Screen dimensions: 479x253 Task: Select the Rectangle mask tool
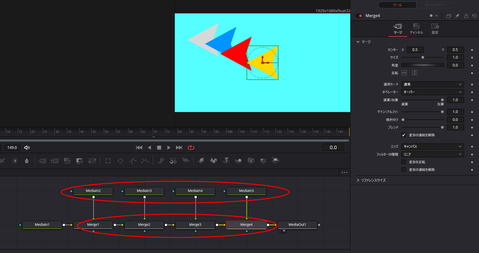coord(108,161)
